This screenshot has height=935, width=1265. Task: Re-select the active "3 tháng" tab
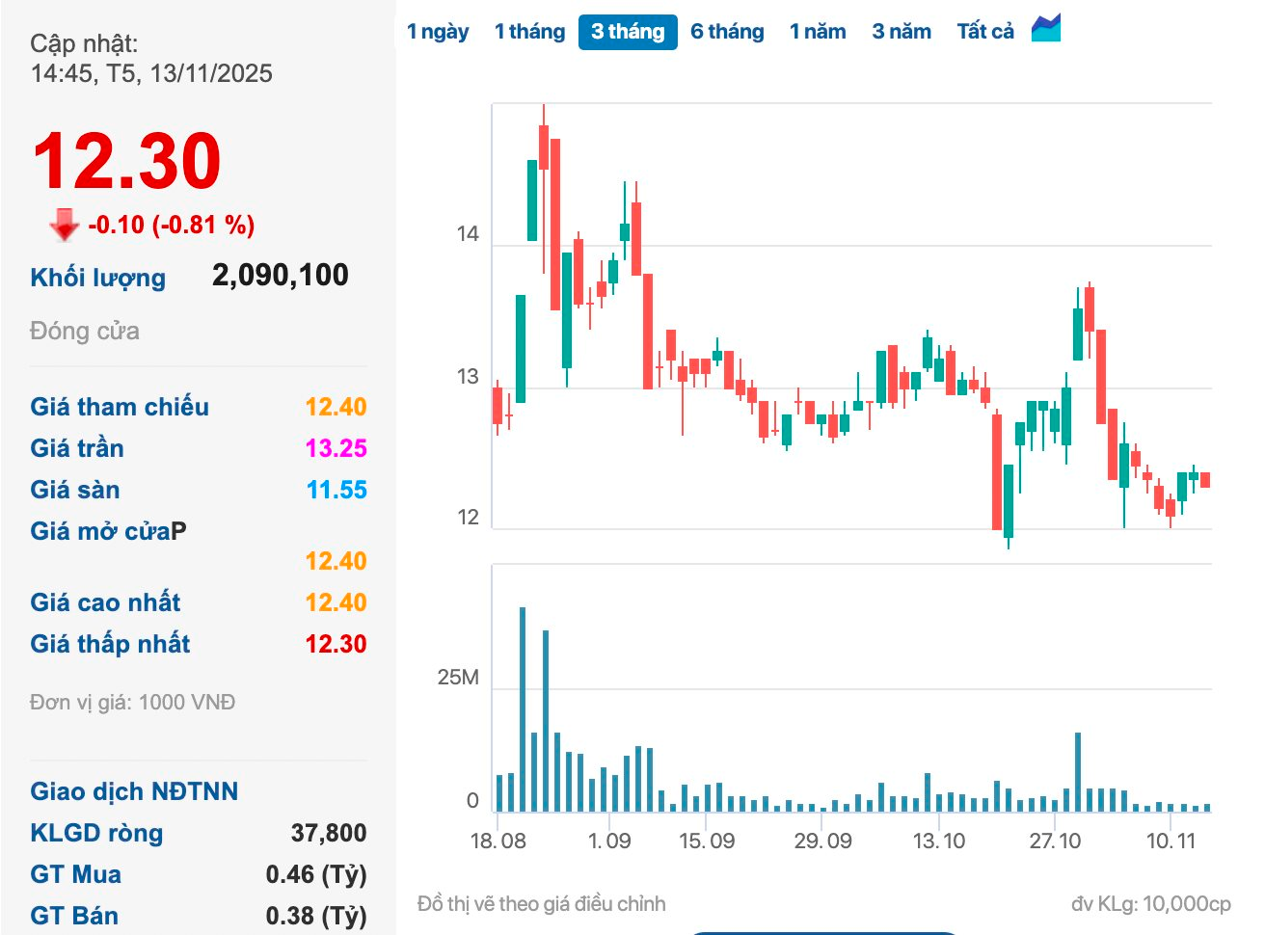tap(628, 31)
